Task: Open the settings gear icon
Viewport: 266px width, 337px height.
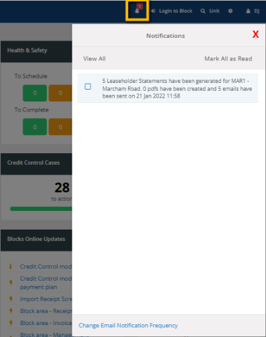Action: (x=230, y=11)
